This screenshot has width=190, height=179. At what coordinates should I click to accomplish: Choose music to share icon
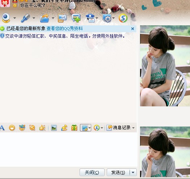pyautogui.click(x=64, y=128)
